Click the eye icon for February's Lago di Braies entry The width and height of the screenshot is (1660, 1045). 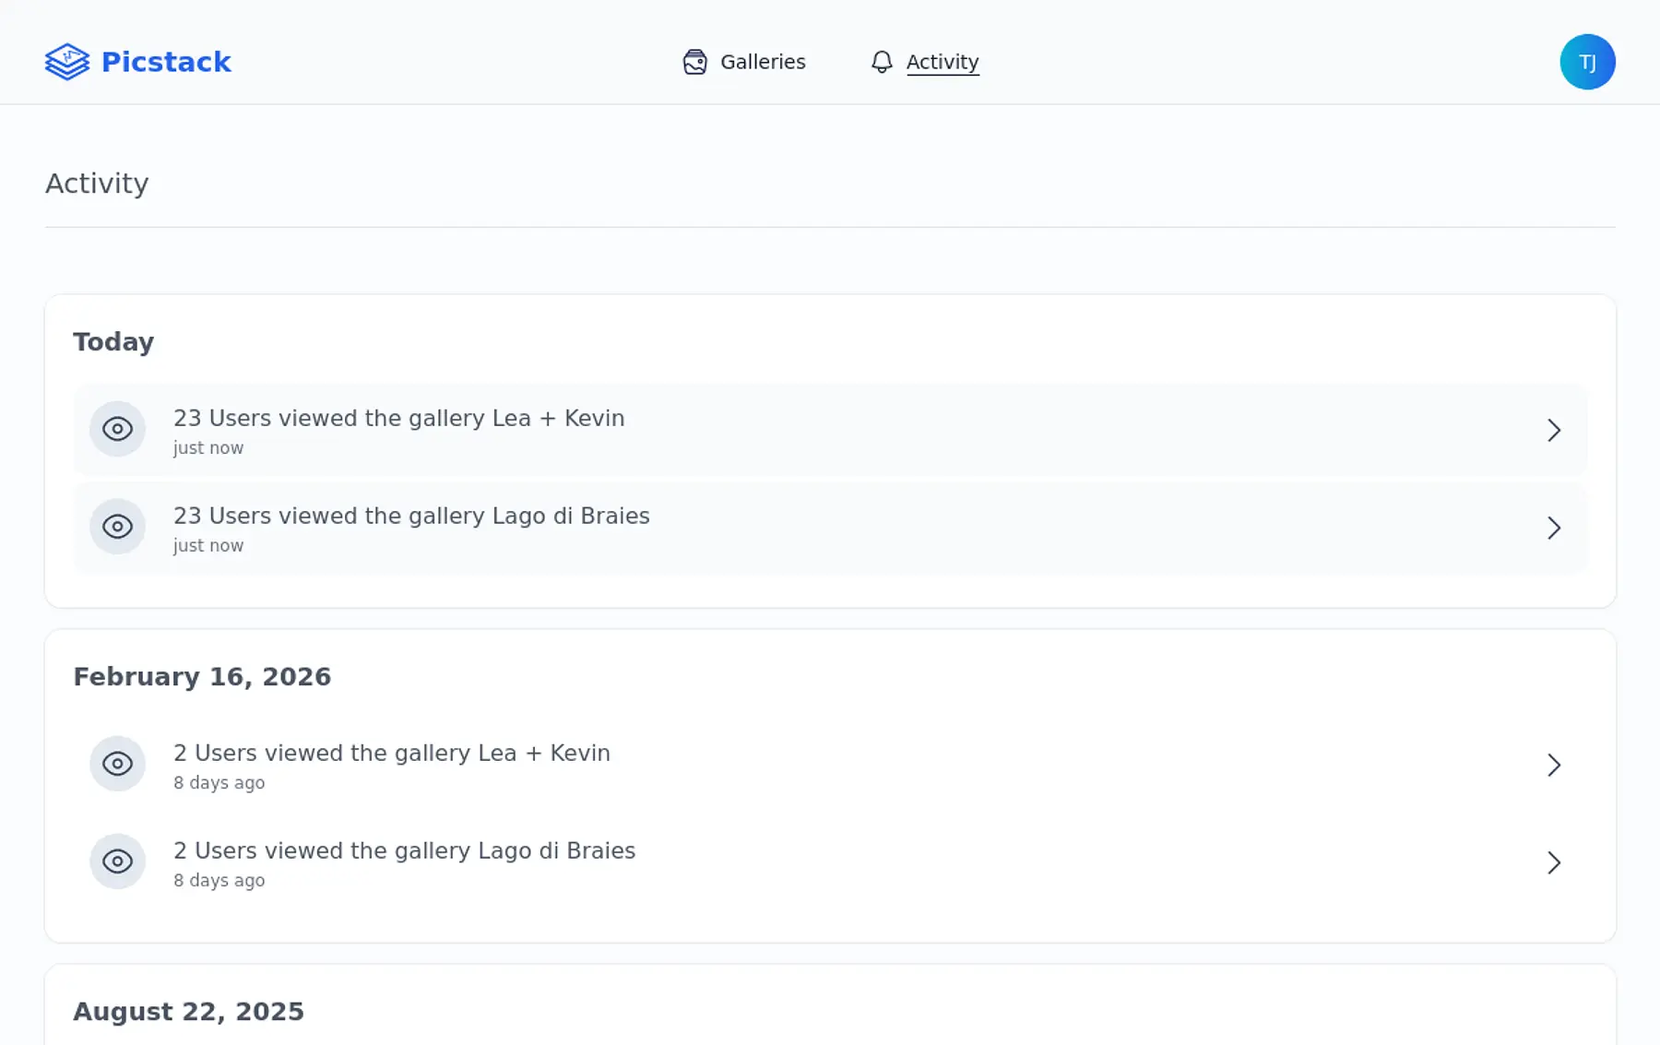[117, 861]
